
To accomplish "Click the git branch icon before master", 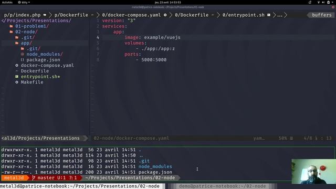I will (34, 177).
